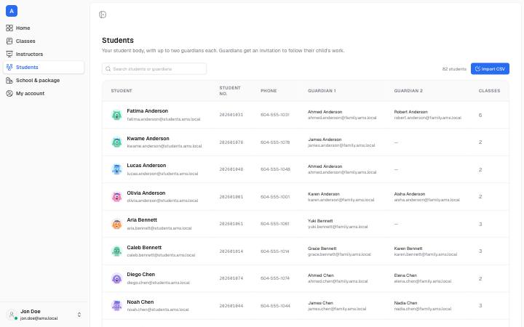Click Fatima Anderson's avatar
This screenshot has height=327, width=524.
point(116,115)
